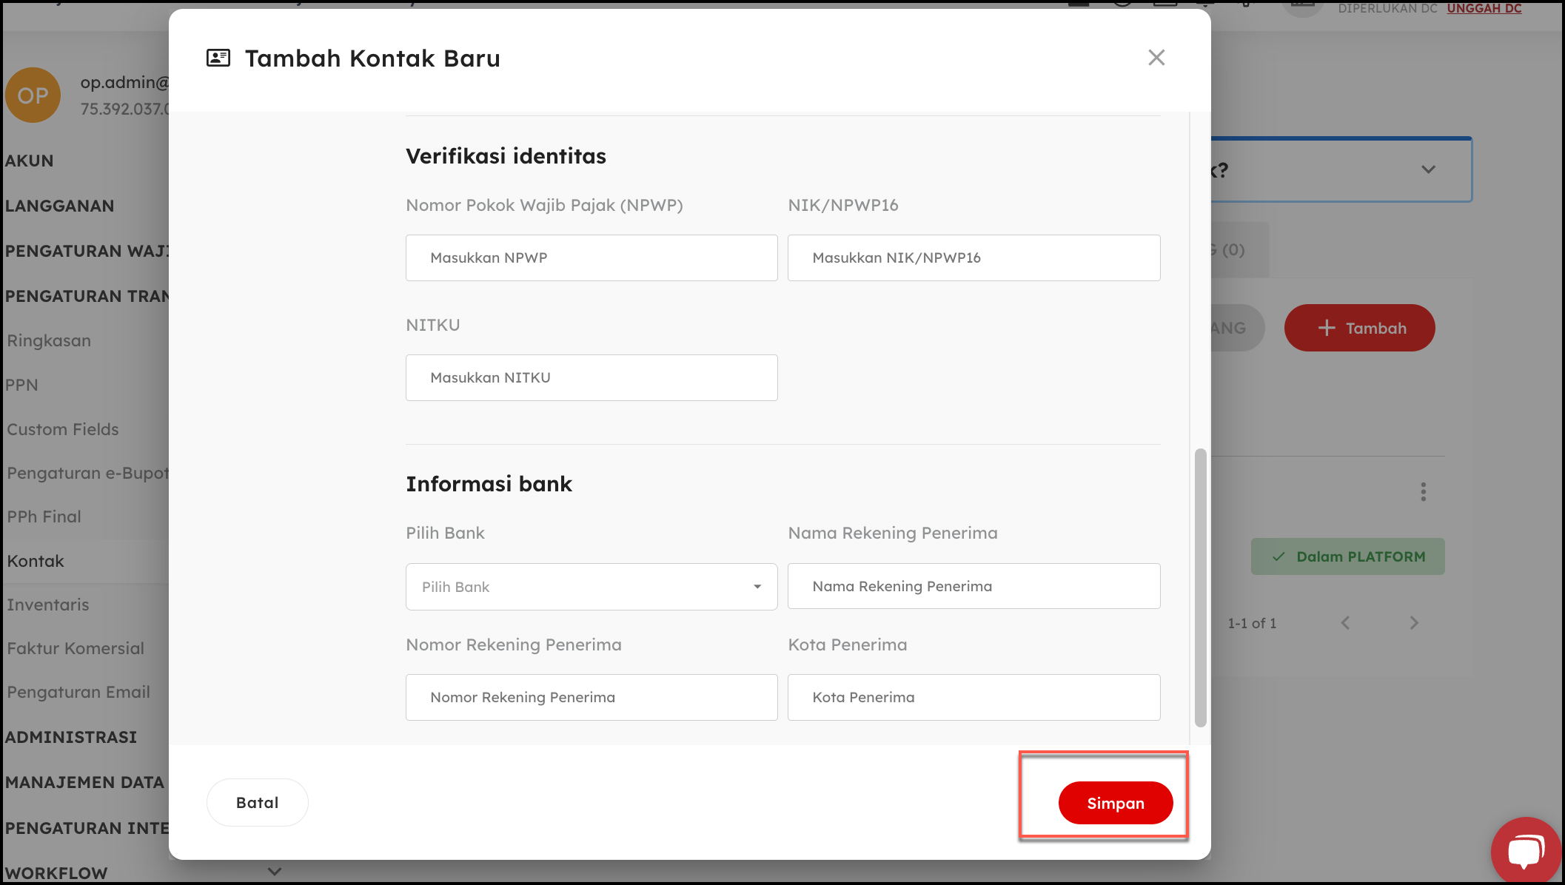Click the UNGGAH DC link
This screenshot has height=885, width=1565.
point(1484,8)
